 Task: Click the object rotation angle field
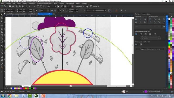[43, 10]
